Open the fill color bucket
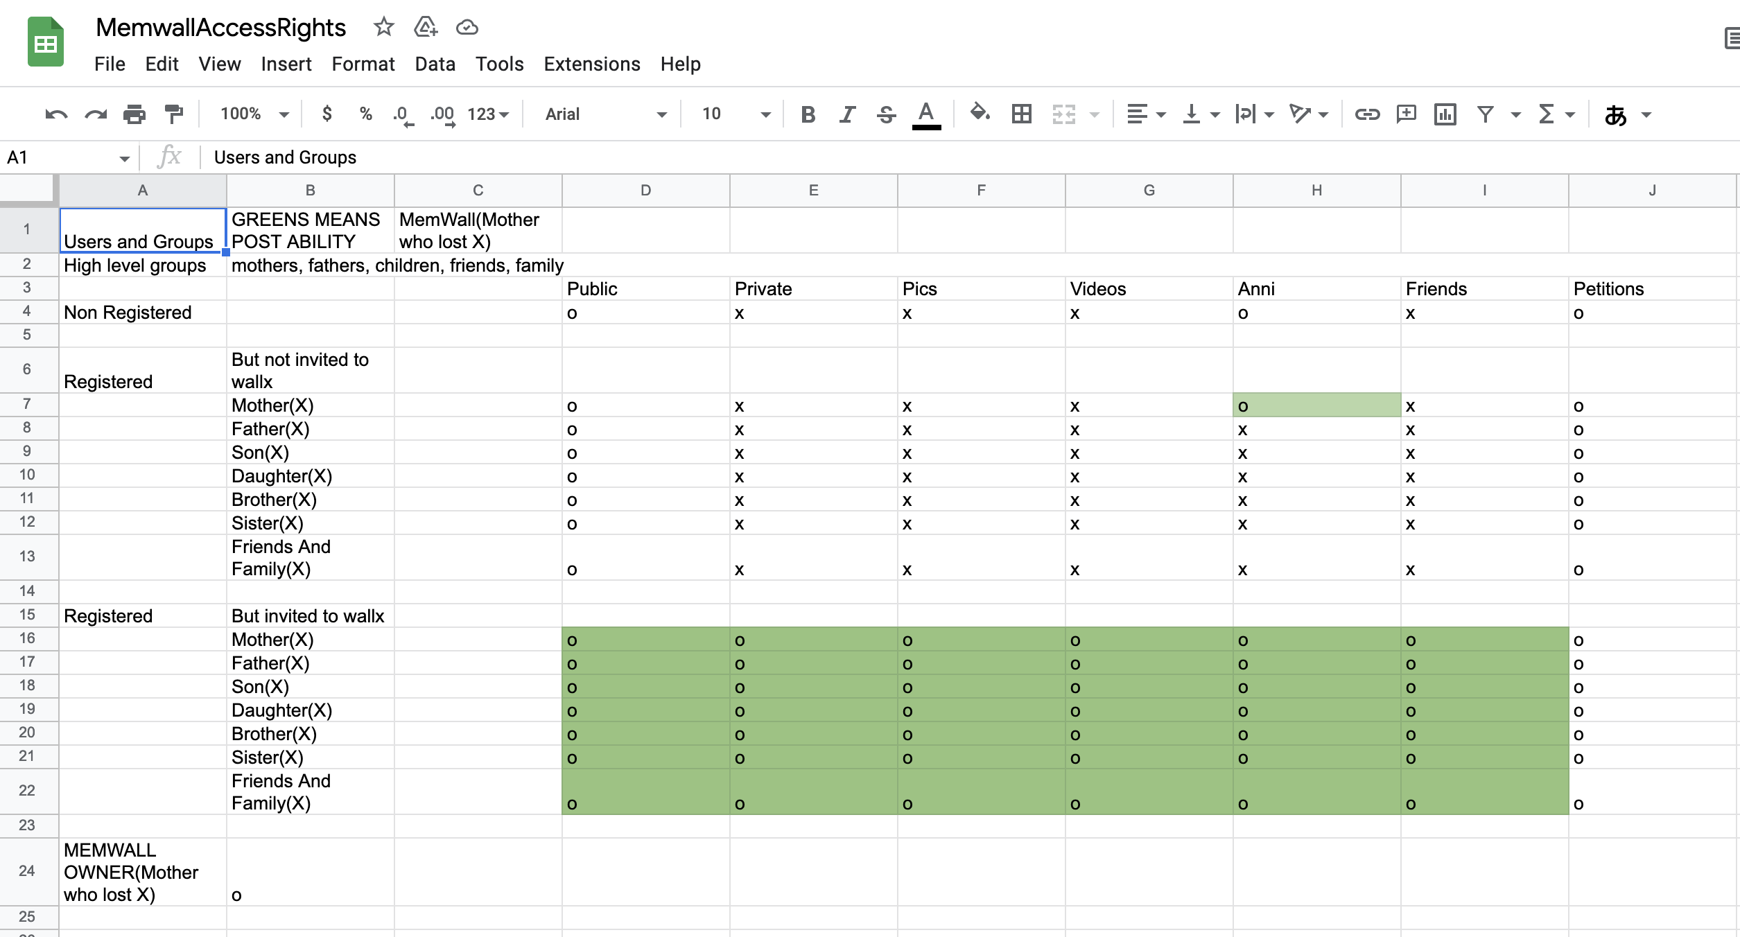Image resolution: width=1740 pixels, height=937 pixels. tap(979, 113)
